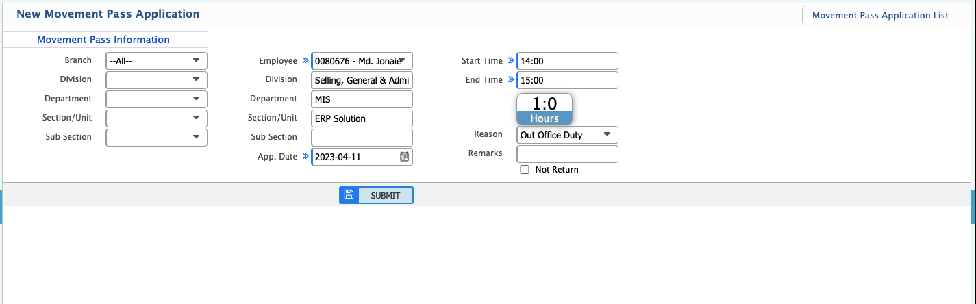Click the Start Time field showing 14:00
The height and width of the screenshot is (304, 976).
pos(567,61)
